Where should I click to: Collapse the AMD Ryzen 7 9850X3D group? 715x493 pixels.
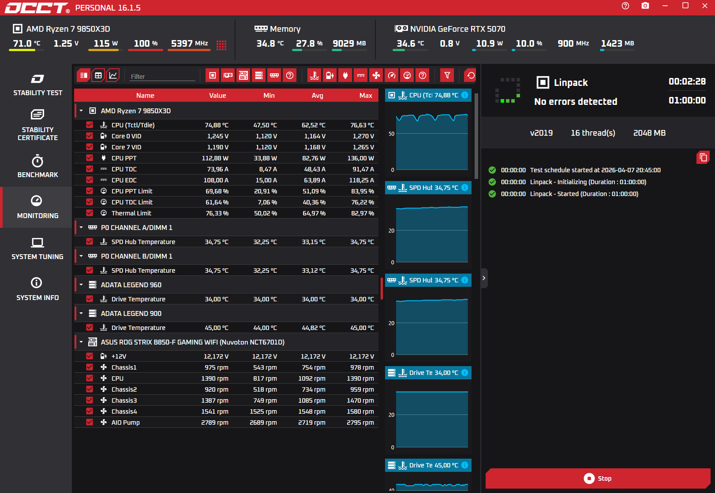(81, 111)
